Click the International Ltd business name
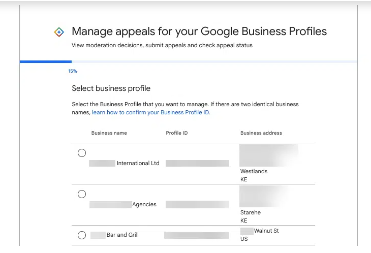 pyautogui.click(x=138, y=163)
